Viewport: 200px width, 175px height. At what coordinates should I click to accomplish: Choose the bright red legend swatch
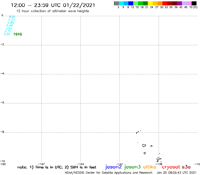click(165, 3)
